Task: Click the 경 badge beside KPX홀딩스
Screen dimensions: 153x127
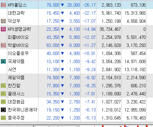Action: [3, 5]
